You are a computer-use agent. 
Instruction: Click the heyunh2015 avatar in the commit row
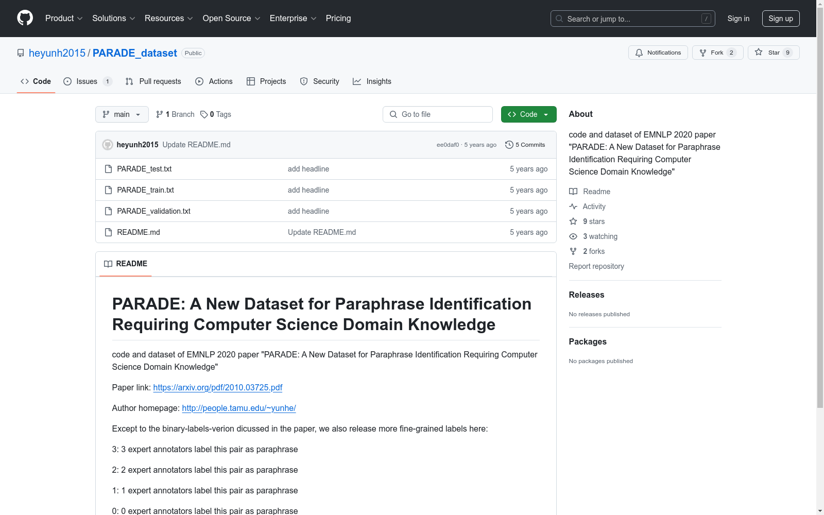108,145
